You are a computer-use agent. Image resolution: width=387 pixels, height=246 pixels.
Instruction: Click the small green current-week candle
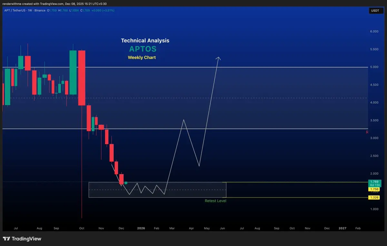tap(126, 183)
